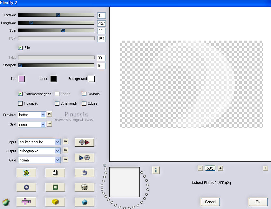Click the blue ring icon button

click(x=26, y=187)
